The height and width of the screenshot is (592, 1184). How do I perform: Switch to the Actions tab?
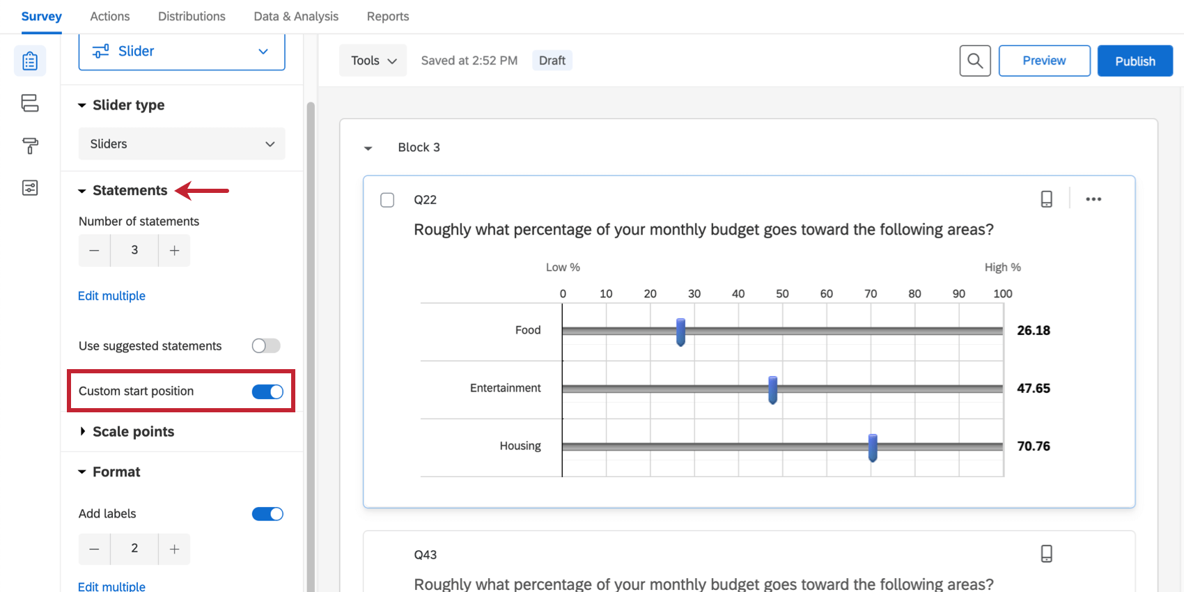point(109,16)
